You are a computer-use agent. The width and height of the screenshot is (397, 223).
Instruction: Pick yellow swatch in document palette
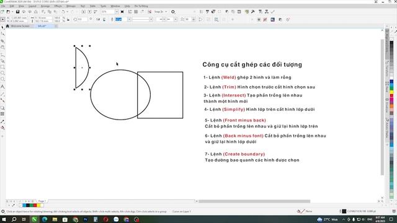click(38, 205)
